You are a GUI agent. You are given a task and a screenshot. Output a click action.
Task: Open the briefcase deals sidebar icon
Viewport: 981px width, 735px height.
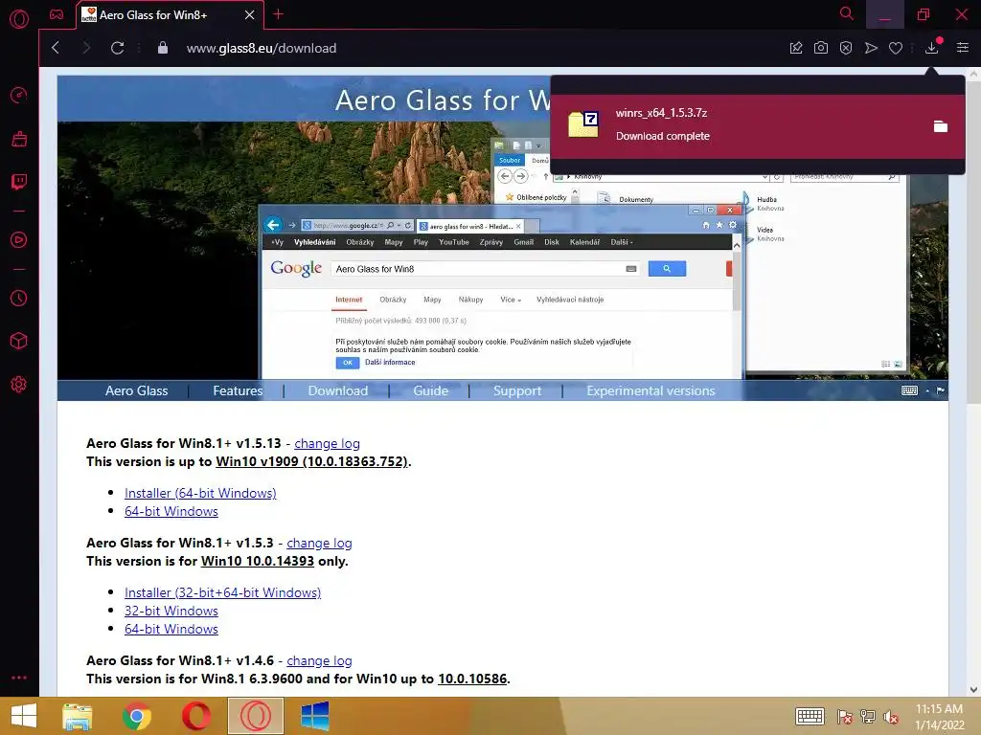pyautogui.click(x=19, y=139)
